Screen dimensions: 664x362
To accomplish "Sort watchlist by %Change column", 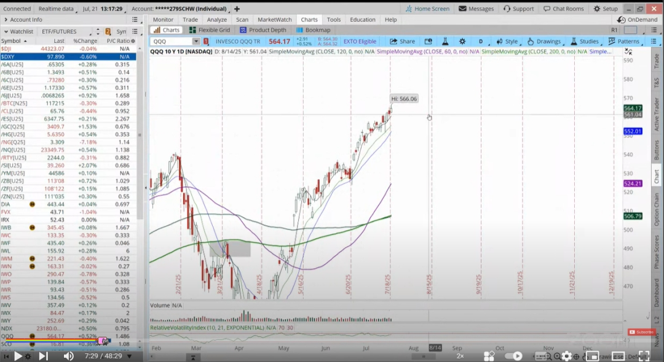I will [x=85, y=41].
